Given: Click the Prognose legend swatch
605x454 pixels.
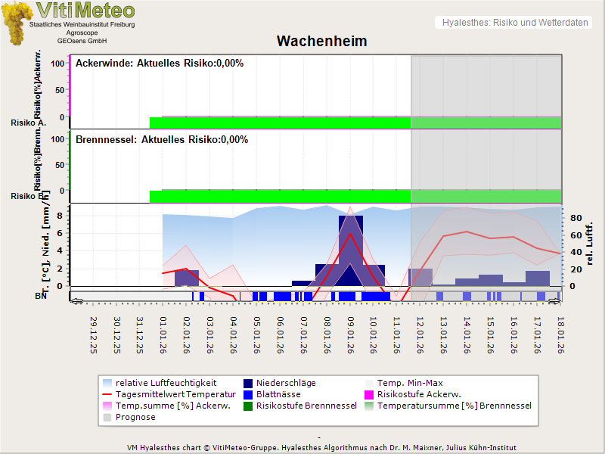Looking at the screenshot, I should point(107,417).
